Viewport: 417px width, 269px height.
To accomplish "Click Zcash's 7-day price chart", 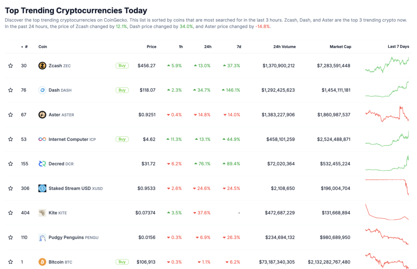I will click(387, 66).
